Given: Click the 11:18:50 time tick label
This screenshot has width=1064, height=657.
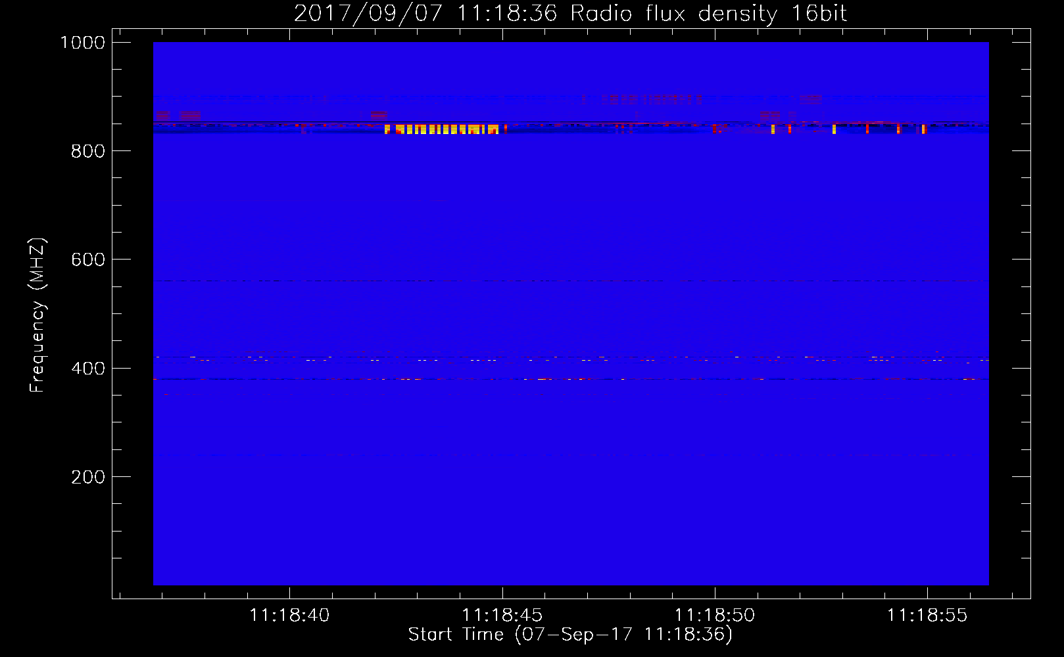Looking at the screenshot, I should point(715,616).
